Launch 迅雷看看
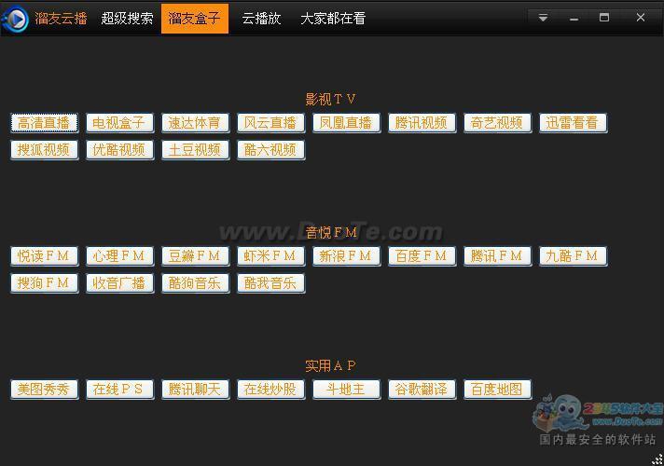Image resolution: width=664 pixels, height=466 pixels. click(573, 123)
